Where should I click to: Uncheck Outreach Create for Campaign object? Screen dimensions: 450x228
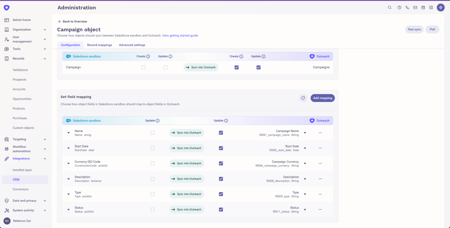tap(237, 67)
